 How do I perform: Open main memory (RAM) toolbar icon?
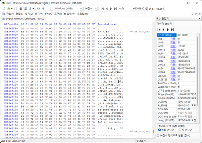tap(20, 9)
